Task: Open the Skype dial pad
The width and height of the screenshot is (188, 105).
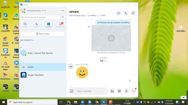Action: pos(63,17)
